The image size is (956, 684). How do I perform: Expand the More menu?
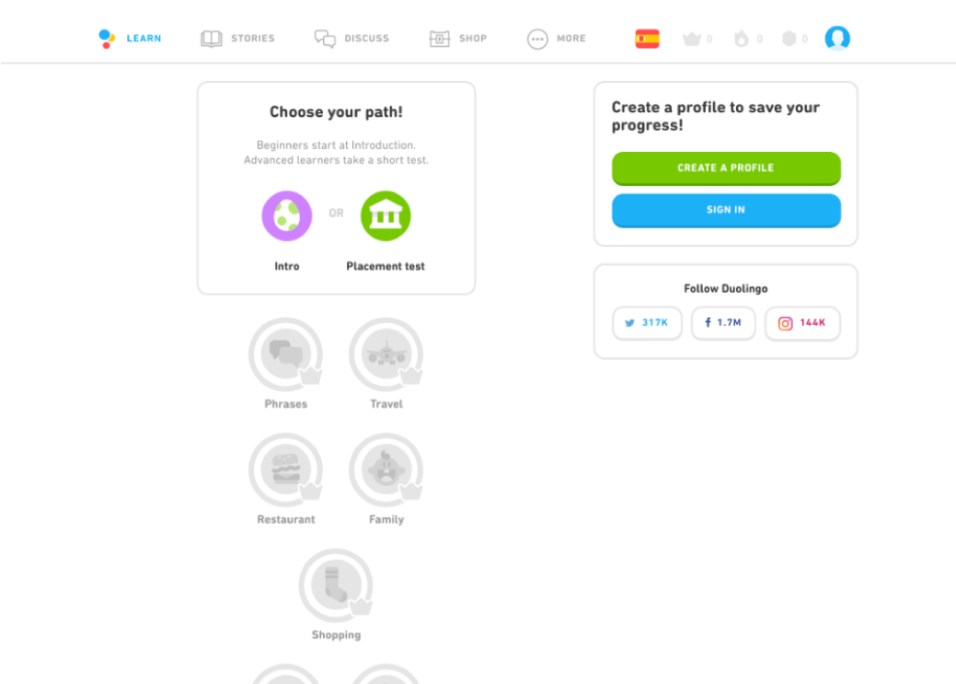(556, 39)
